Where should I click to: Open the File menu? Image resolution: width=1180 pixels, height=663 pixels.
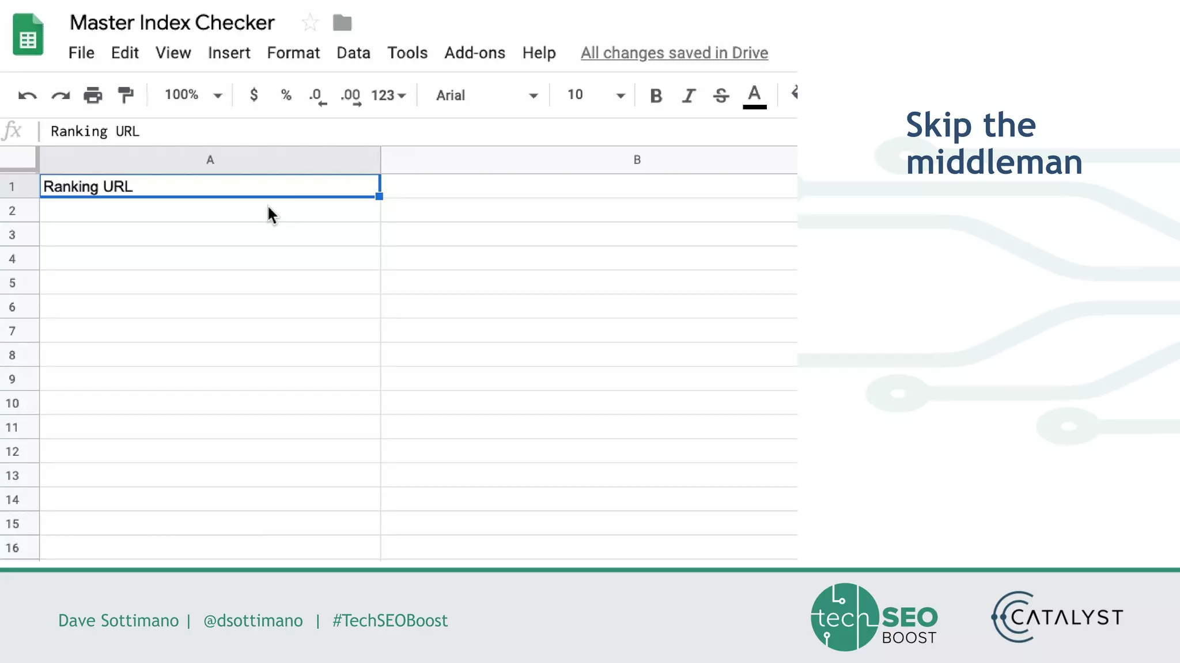[x=81, y=53]
